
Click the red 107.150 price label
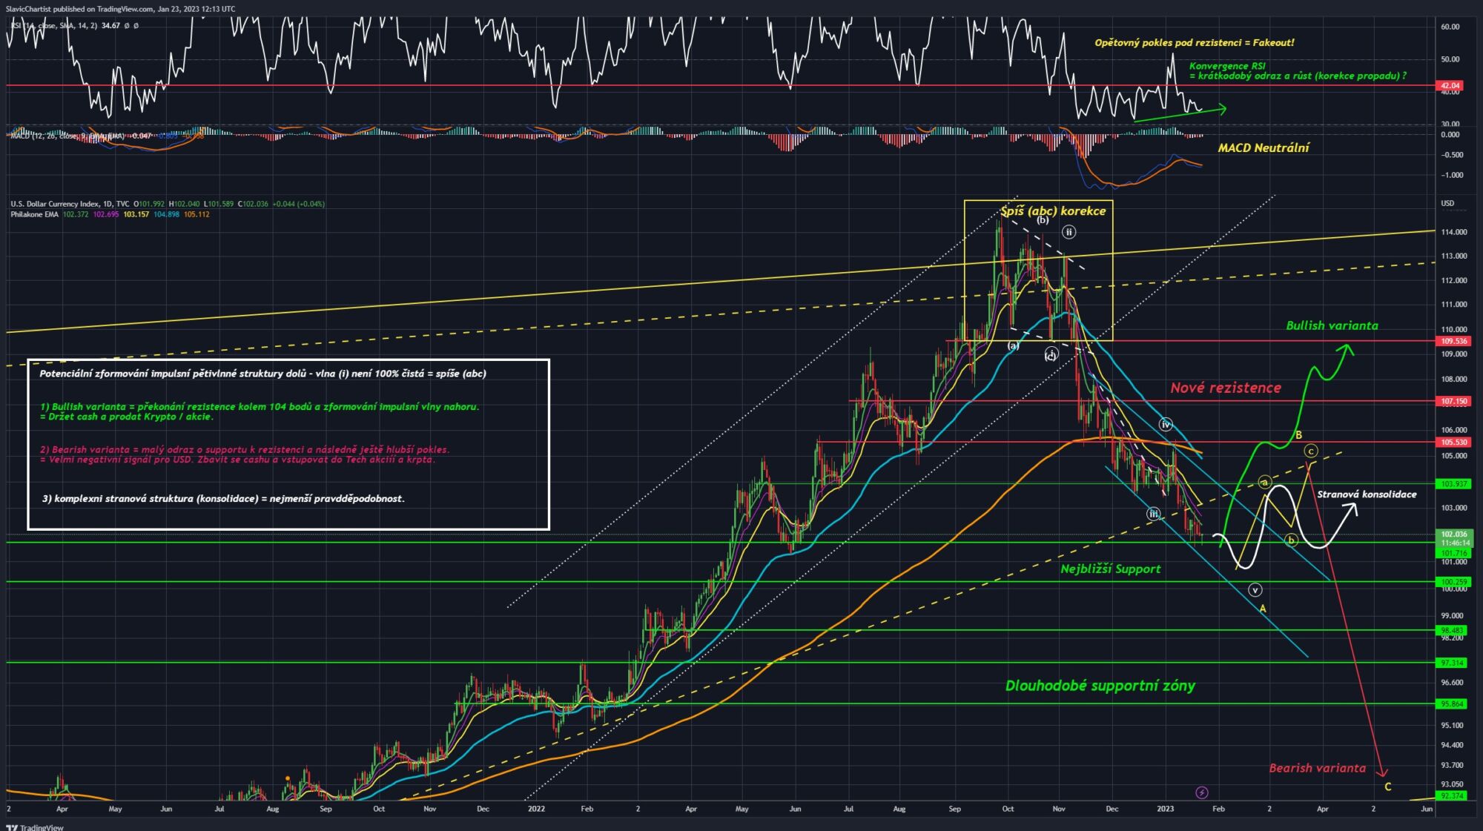tap(1454, 401)
